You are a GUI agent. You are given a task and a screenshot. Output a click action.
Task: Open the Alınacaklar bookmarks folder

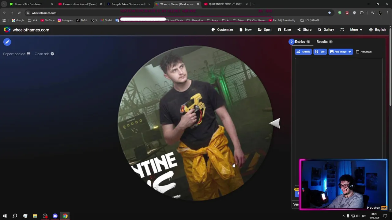coord(195,20)
